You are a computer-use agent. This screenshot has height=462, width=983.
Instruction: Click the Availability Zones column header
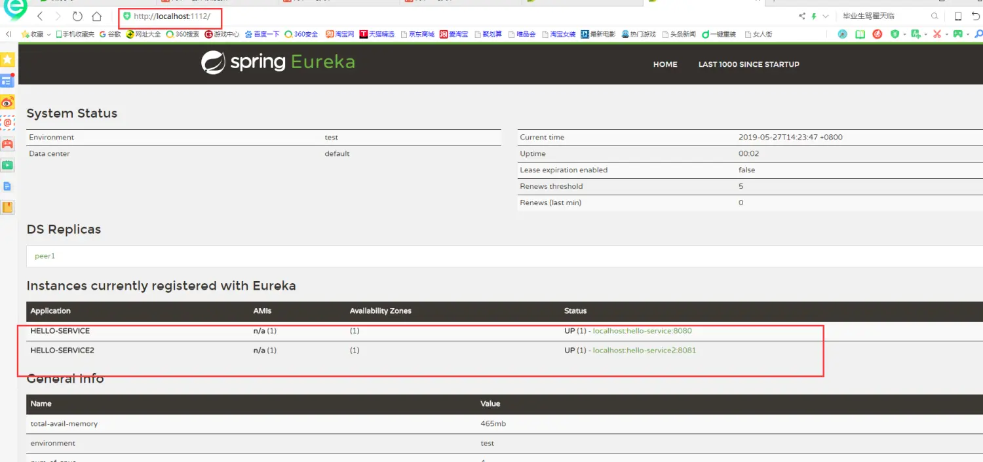click(381, 311)
